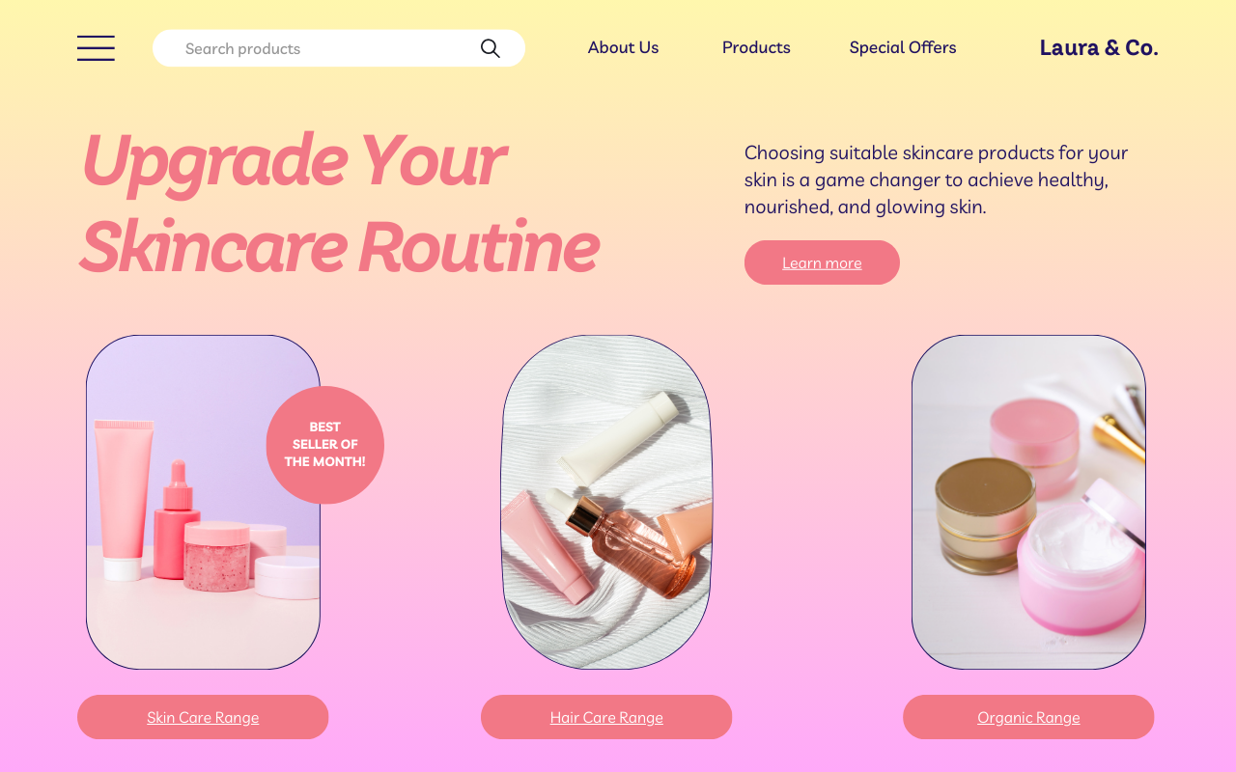Click the Best Seller of the Month badge
This screenshot has width=1236, height=772.
pyautogui.click(x=325, y=445)
